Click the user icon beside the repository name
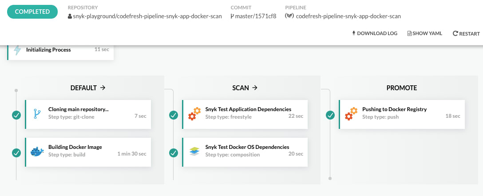 [70, 16]
